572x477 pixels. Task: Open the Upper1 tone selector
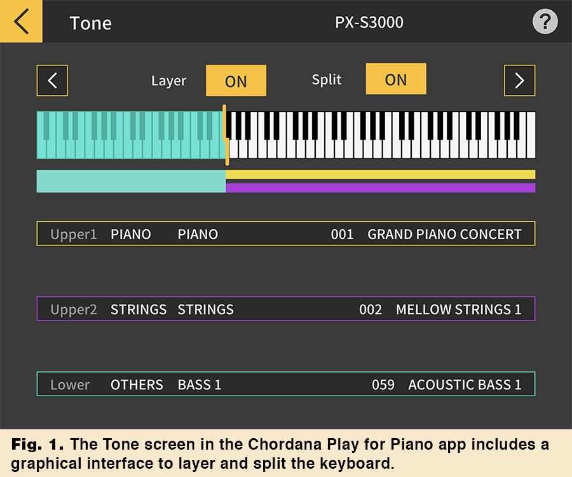click(286, 233)
